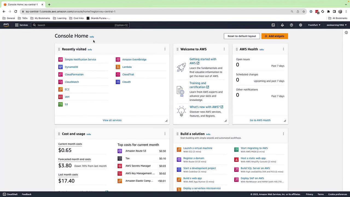Launch CloudShell from top navigation icon
Viewport: 350px width, 197px height.
(273, 25)
